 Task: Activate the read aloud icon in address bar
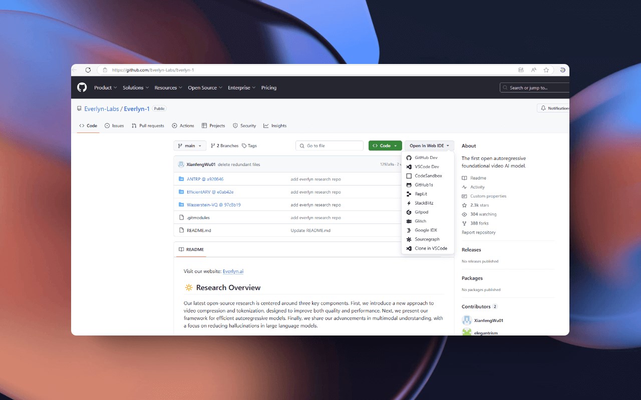[534, 70]
